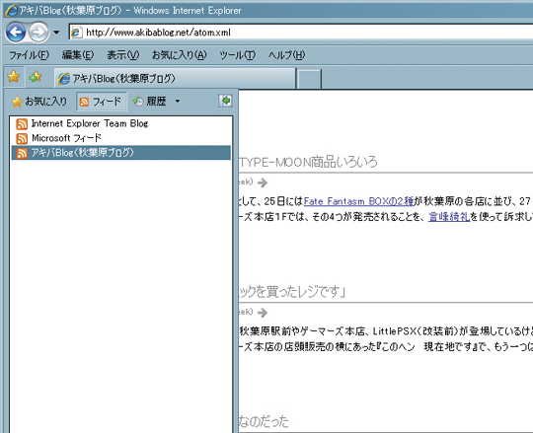The width and height of the screenshot is (533, 433).
Task: Click the Add to Favorites star-plus icon
Action: pyautogui.click(x=36, y=77)
